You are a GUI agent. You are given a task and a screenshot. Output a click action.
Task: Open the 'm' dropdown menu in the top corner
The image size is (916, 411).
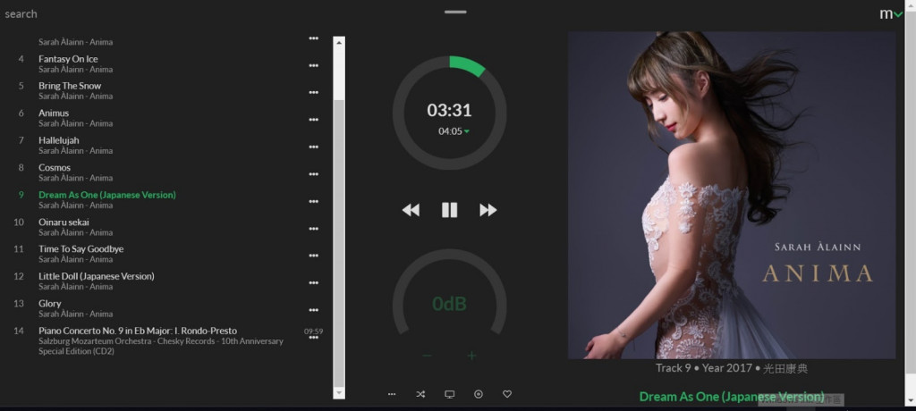coord(891,14)
